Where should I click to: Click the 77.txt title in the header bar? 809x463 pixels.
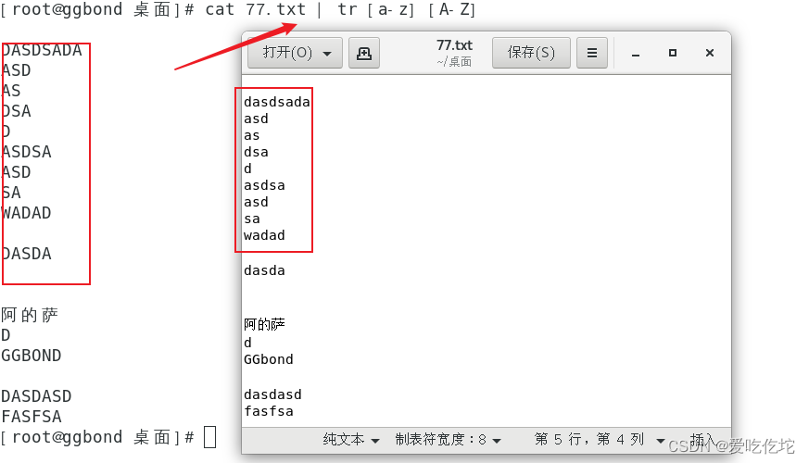pos(454,45)
